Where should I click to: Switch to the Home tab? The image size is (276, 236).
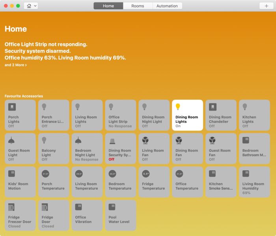click(108, 6)
